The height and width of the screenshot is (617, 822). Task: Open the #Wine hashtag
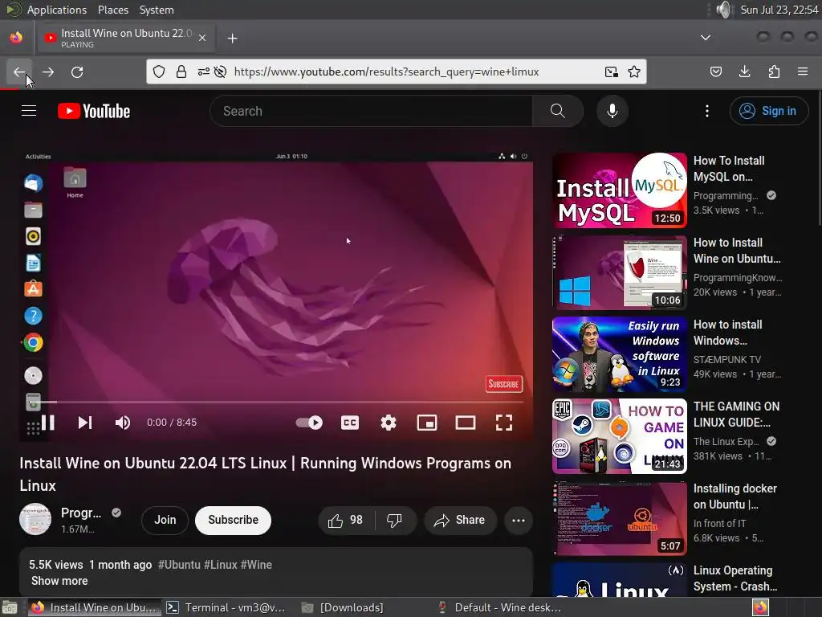pos(256,565)
